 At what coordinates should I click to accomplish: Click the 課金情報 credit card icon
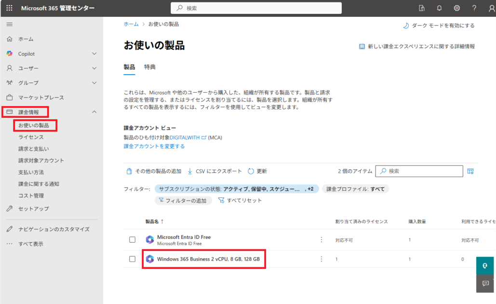pos(10,112)
